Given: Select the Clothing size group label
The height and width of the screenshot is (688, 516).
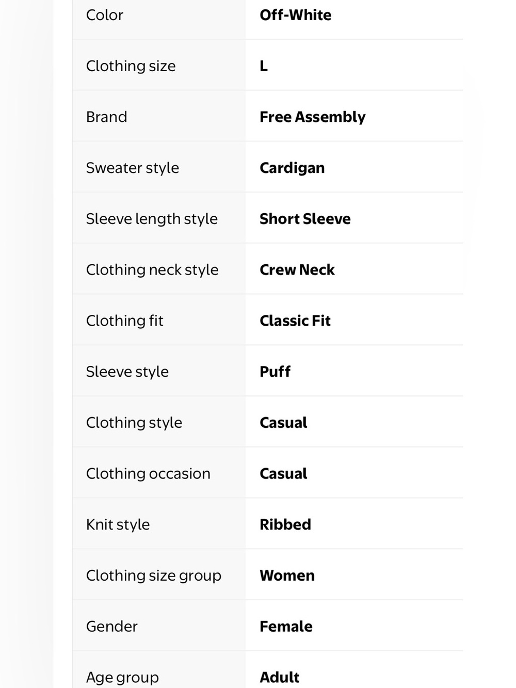Looking at the screenshot, I should tap(154, 575).
